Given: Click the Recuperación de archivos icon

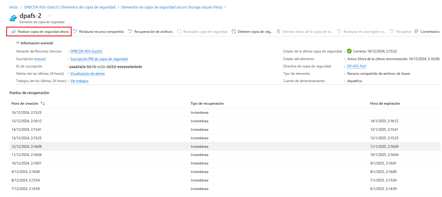Looking at the screenshot, I should click(x=130, y=32).
